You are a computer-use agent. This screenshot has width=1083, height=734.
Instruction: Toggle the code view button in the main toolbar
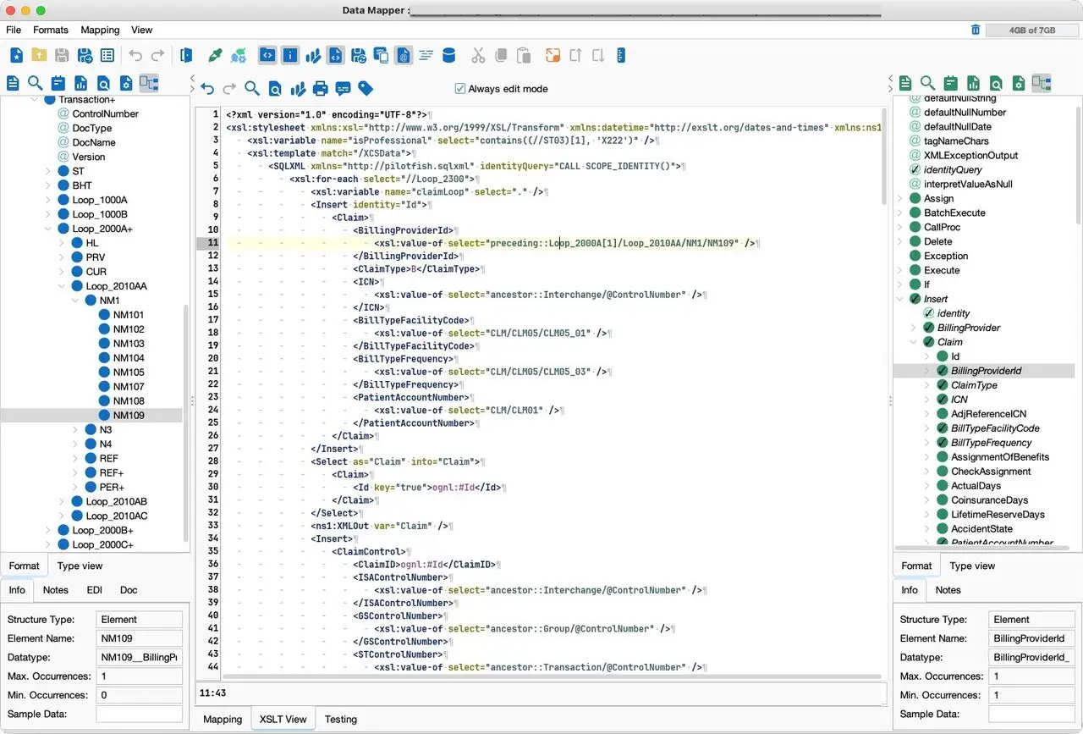coord(267,56)
